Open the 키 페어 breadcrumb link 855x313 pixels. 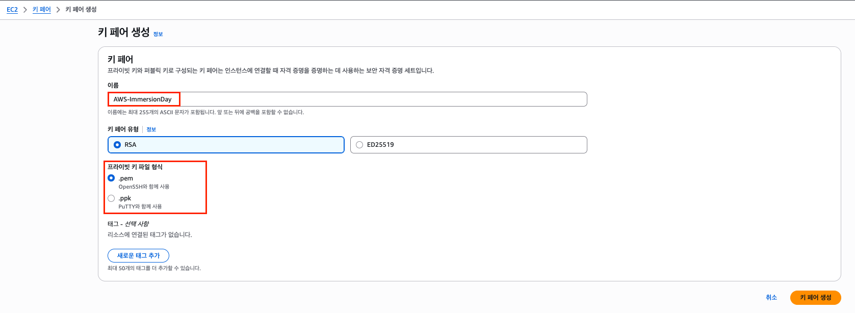click(x=41, y=10)
